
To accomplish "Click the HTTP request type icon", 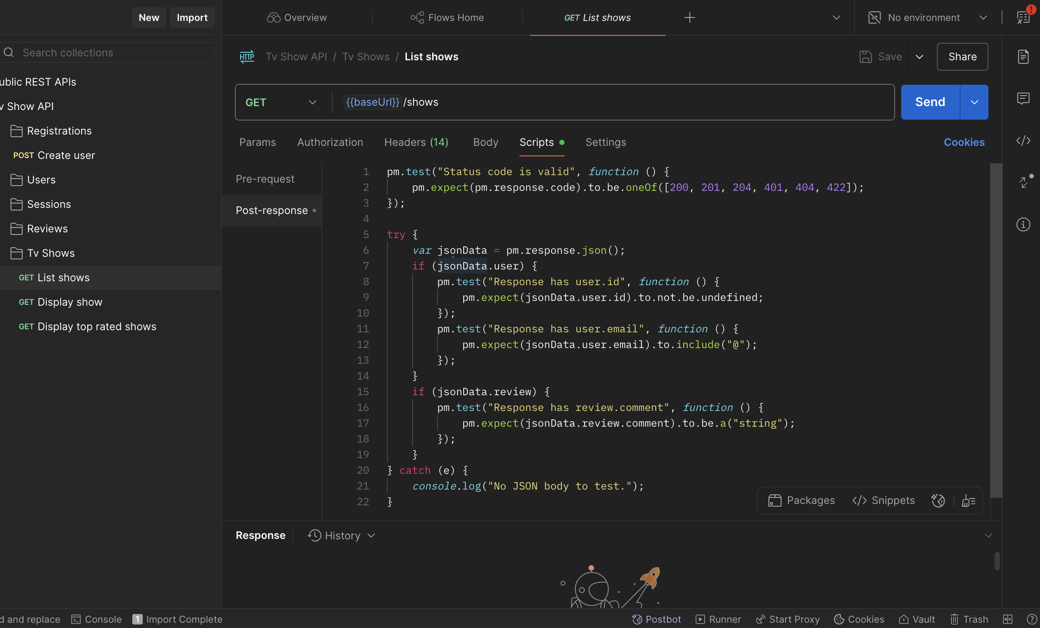I will 247,57.
